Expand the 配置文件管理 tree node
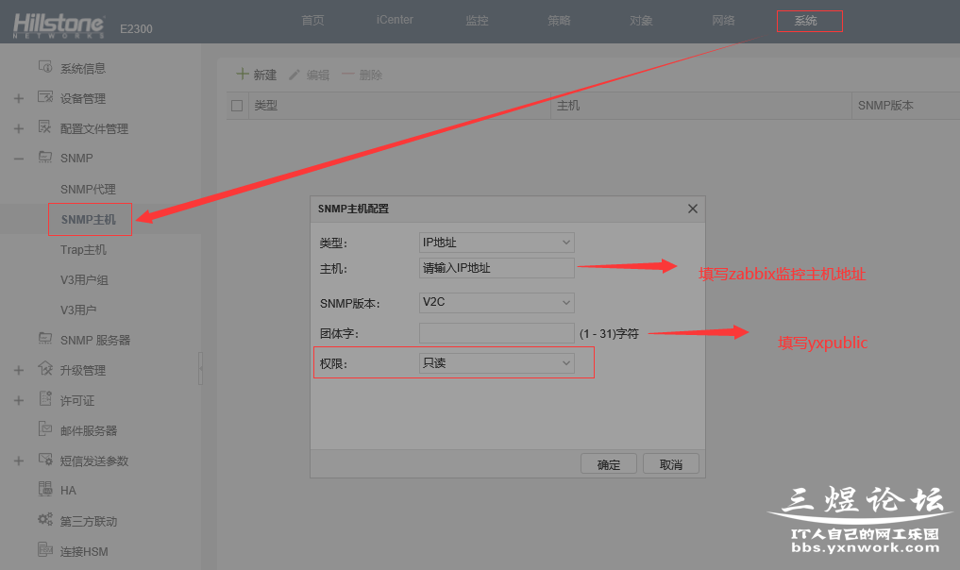This screenshot has height=570, width=960. coord(19,128)
